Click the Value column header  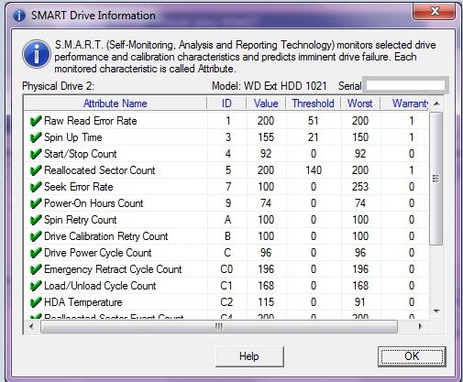[x=266, y=104]
